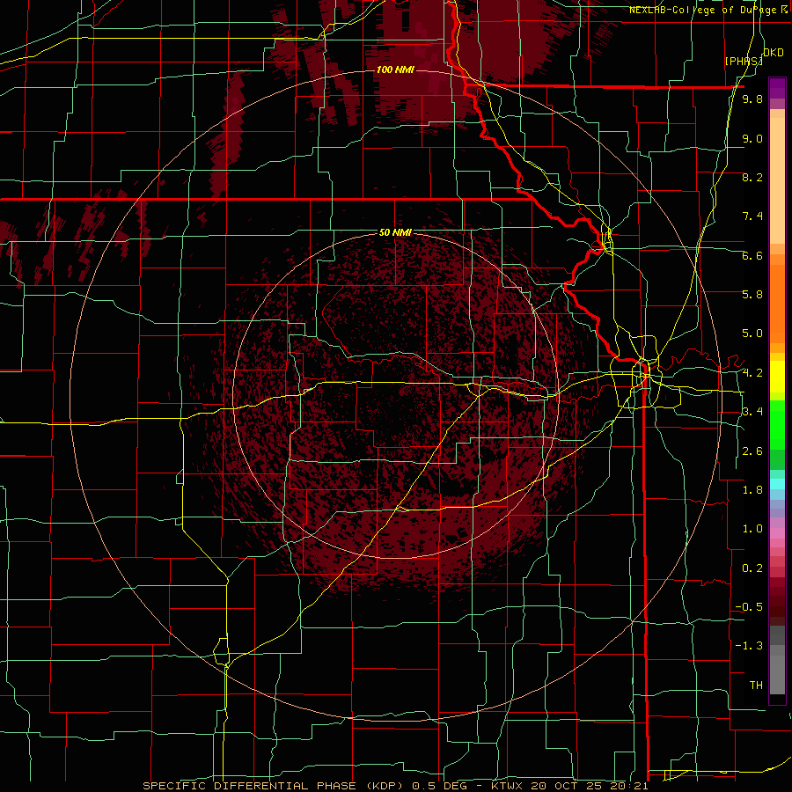Click the 1.8 scale value
This screenshot has width=792, height=792.
[752, 490]
